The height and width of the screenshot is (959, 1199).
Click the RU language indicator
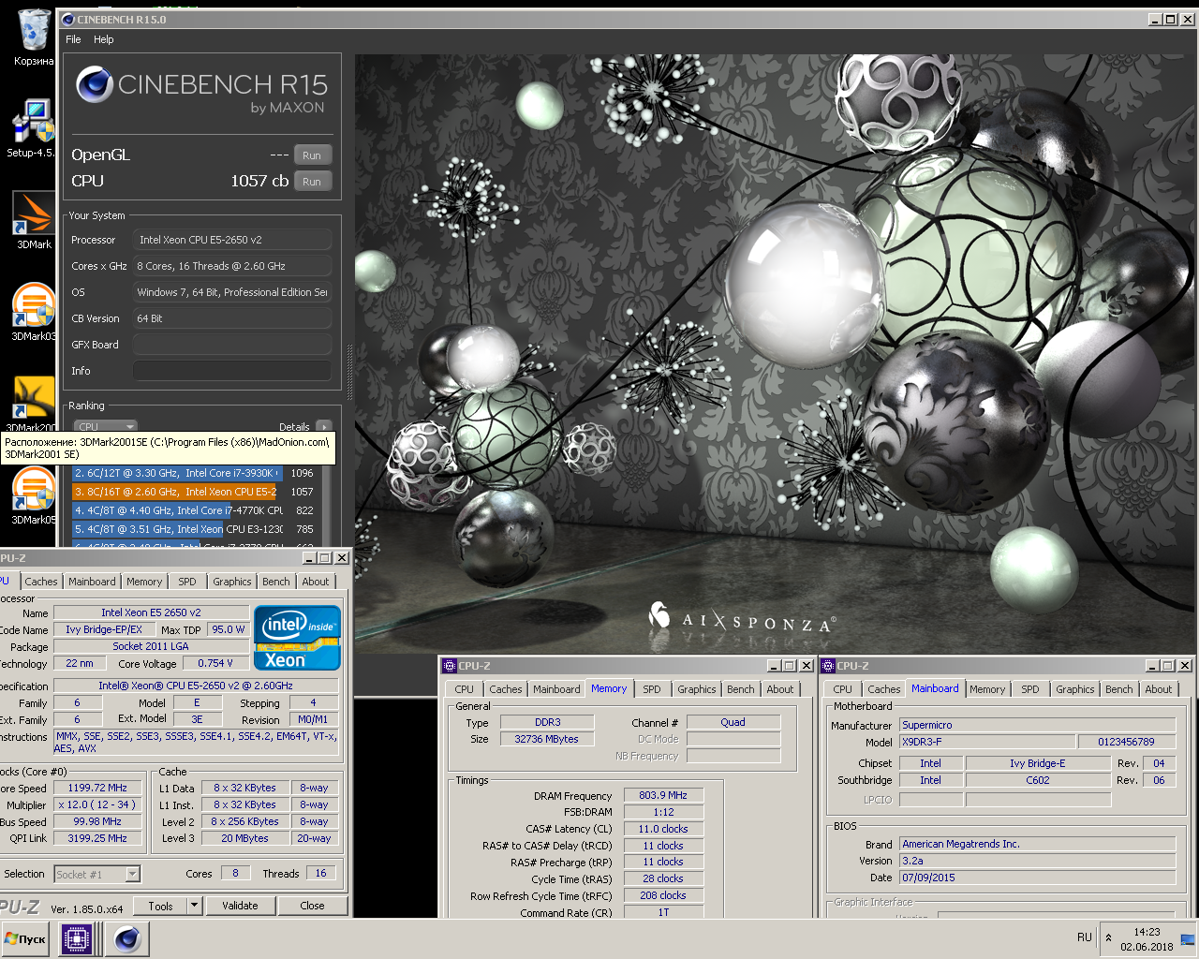click(x=1085, y=937)
